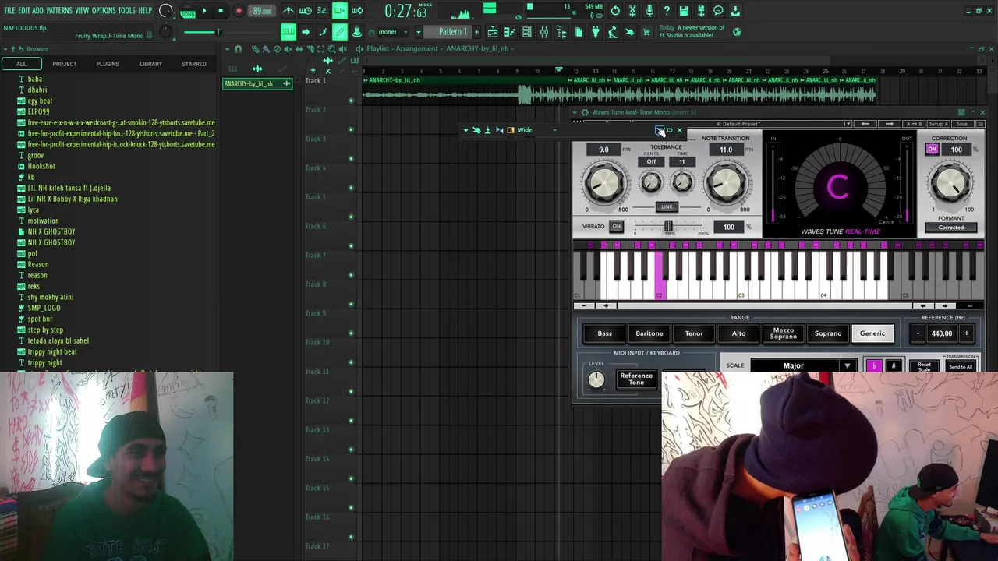Open 'LIL NH kifeh tansa ft J.djella' item
998x561 pixels.
coord(69,188)
